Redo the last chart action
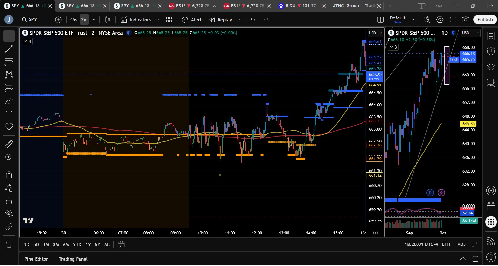 coord(266,19)
